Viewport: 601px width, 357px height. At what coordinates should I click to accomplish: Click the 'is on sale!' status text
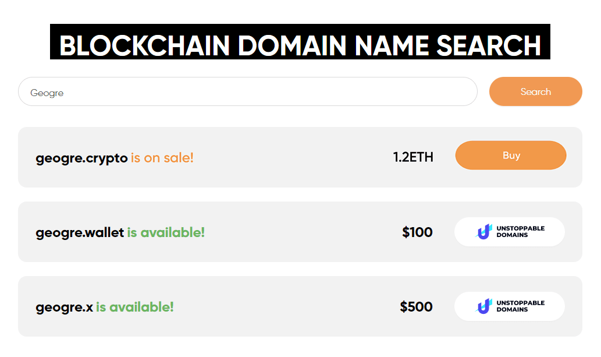coord(162,158)
